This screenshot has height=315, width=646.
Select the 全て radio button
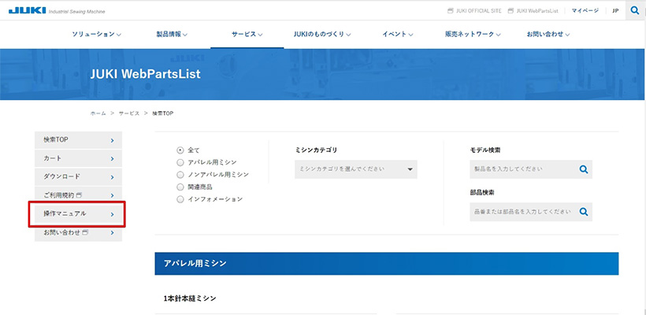(180, 150)
